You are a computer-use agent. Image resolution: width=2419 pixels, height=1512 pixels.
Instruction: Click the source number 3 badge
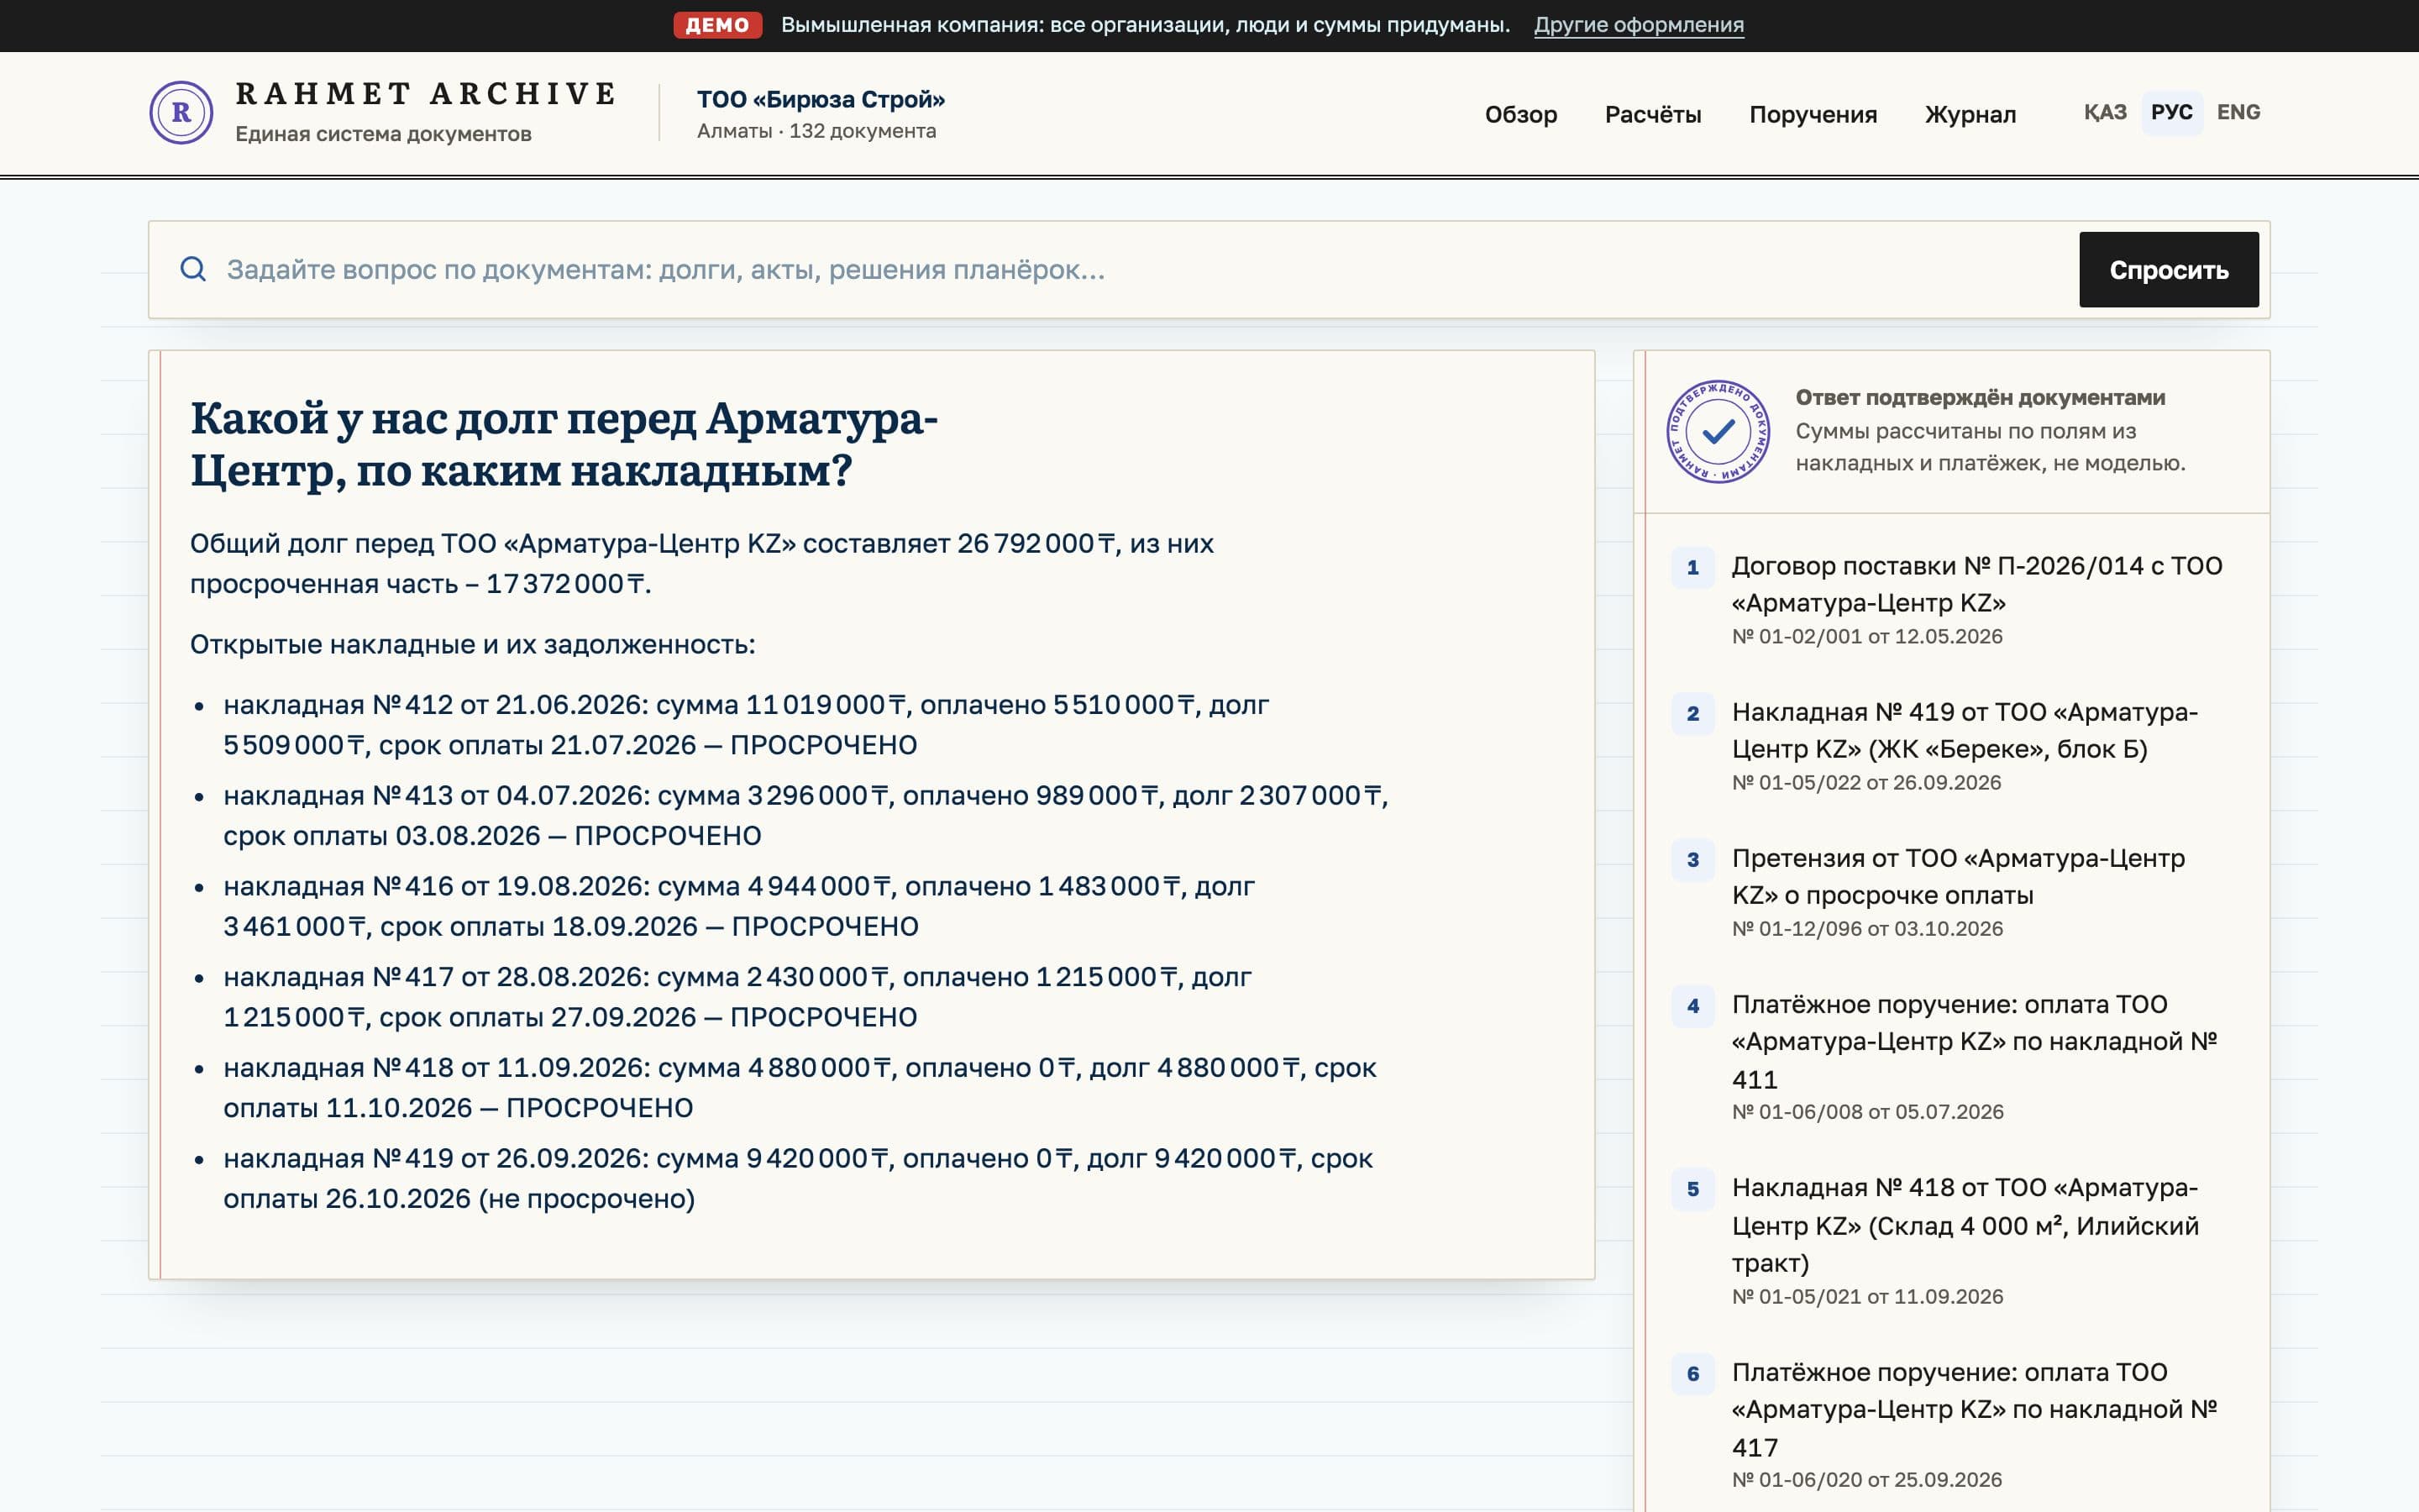[x=1692, y=859]
